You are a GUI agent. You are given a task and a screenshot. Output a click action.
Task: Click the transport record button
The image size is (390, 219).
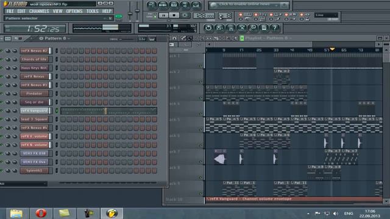(185, 15)
